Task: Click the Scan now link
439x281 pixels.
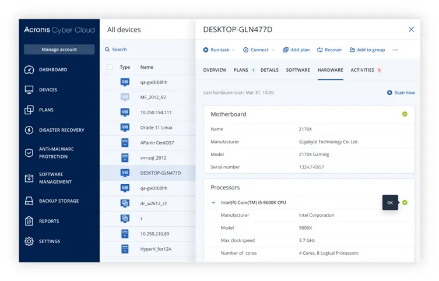Action: click(405, 93)
